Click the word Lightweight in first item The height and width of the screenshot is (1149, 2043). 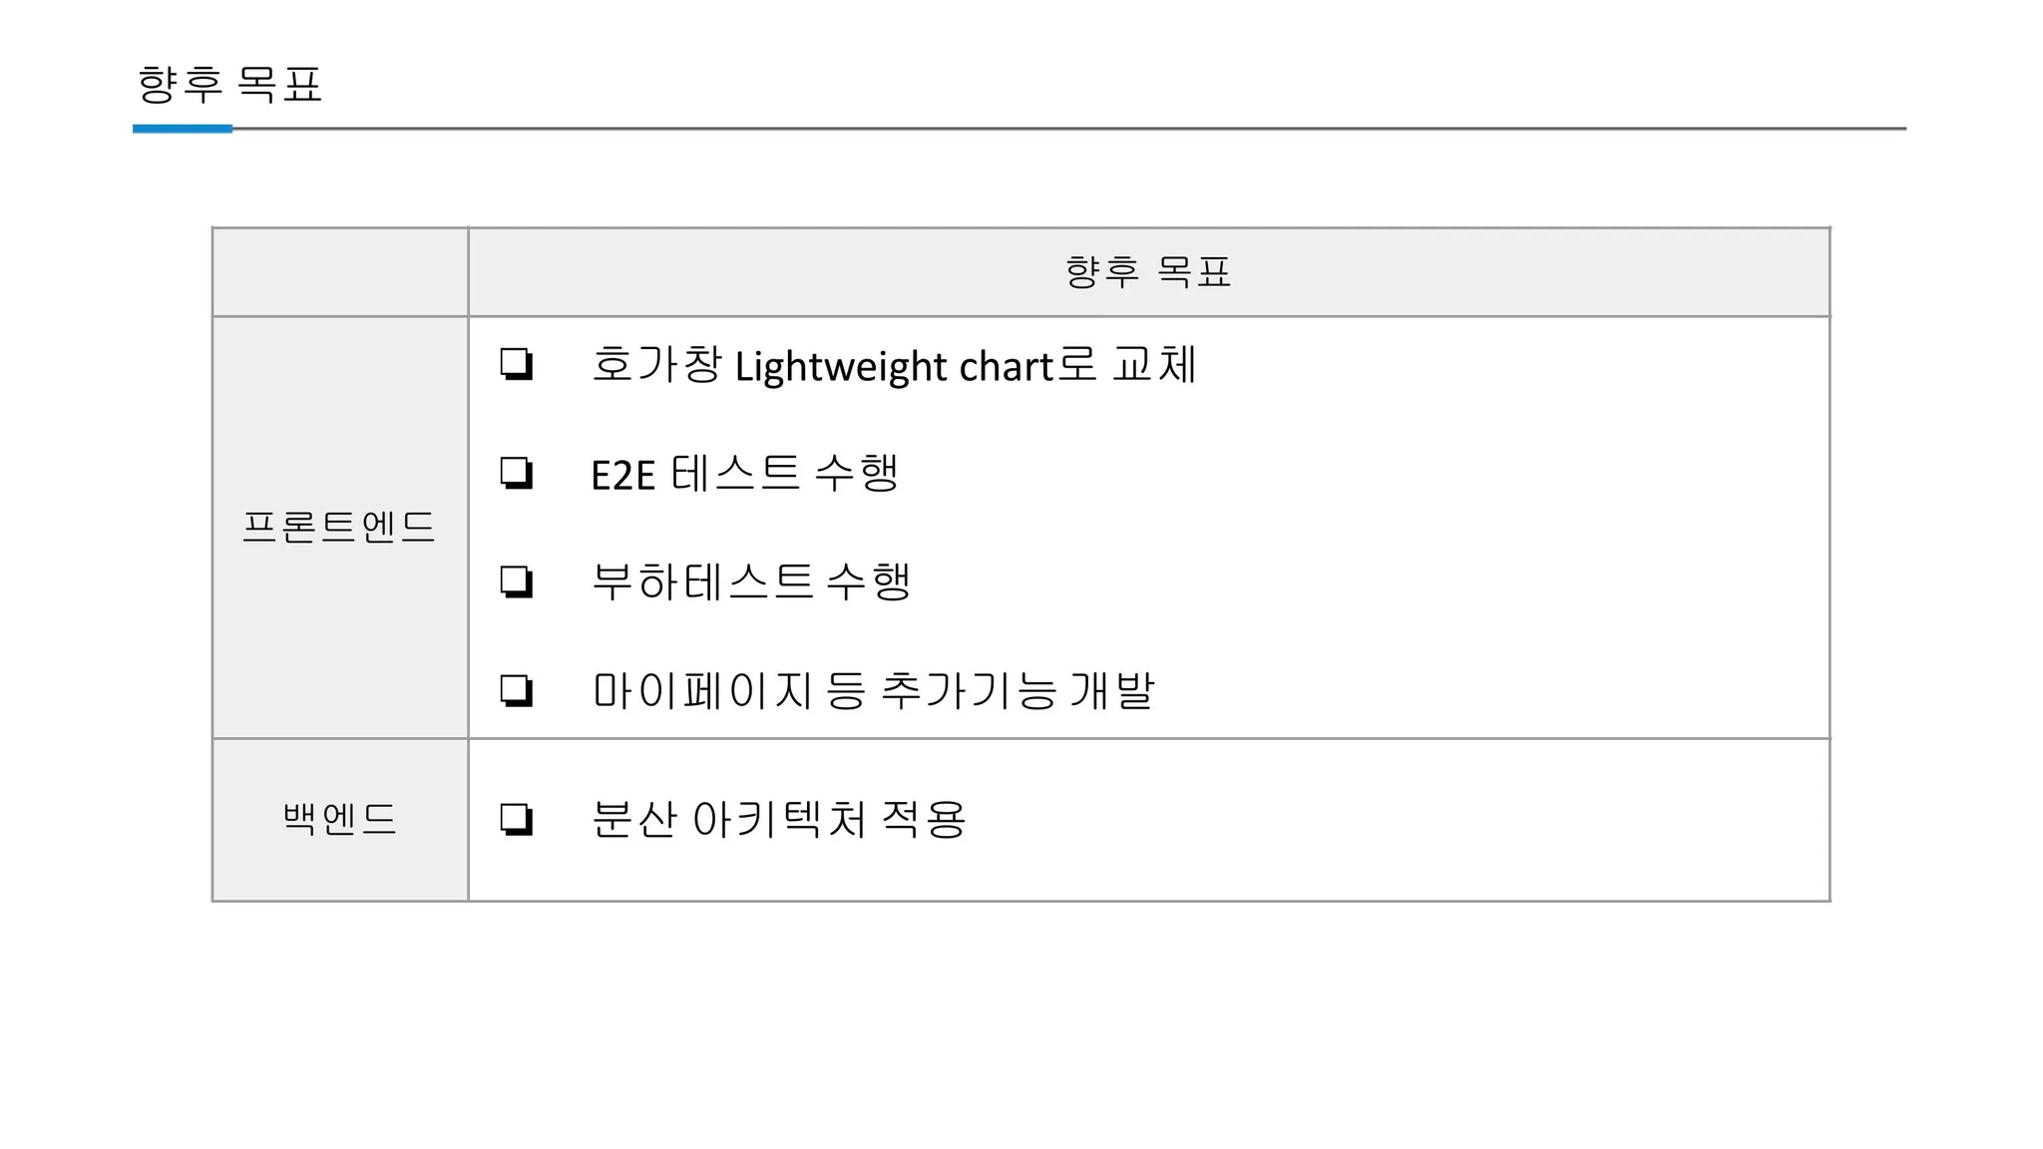[x=841, y=367]
